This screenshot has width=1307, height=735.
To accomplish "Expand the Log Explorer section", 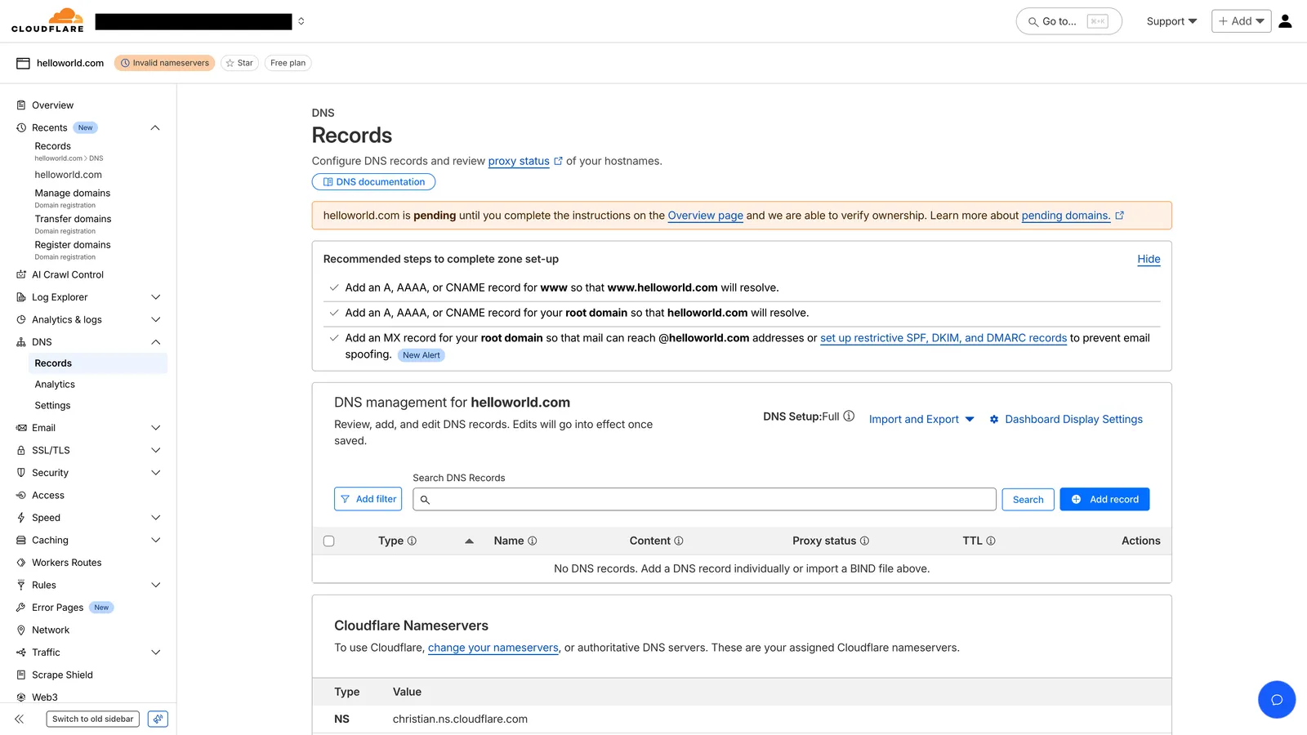I will click(x=155, y=297).
